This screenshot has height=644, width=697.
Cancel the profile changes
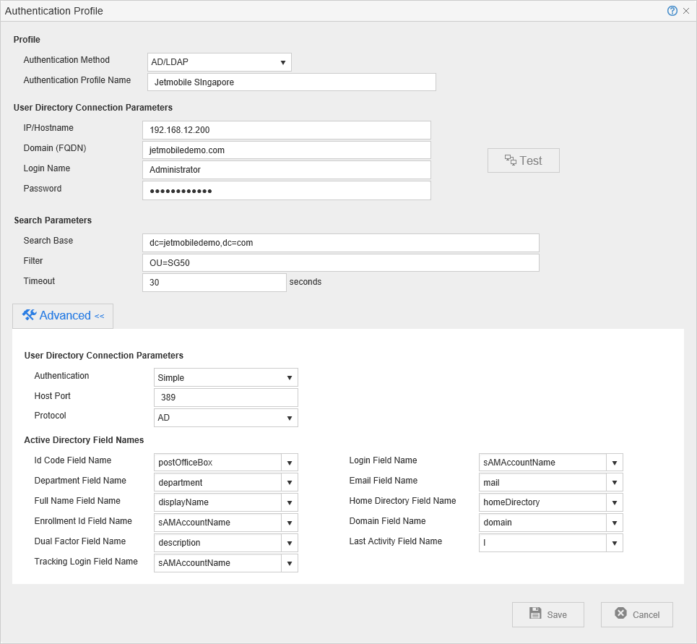click(636, 614)
